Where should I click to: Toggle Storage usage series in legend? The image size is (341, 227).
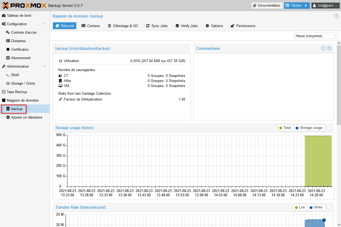pos(309,128)
